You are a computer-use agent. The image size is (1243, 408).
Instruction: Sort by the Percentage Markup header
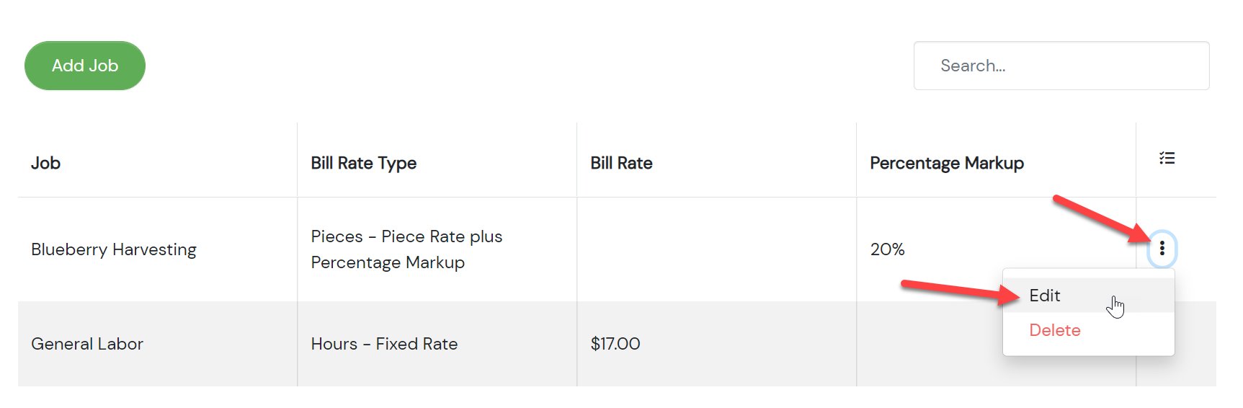tap(947, 163)
